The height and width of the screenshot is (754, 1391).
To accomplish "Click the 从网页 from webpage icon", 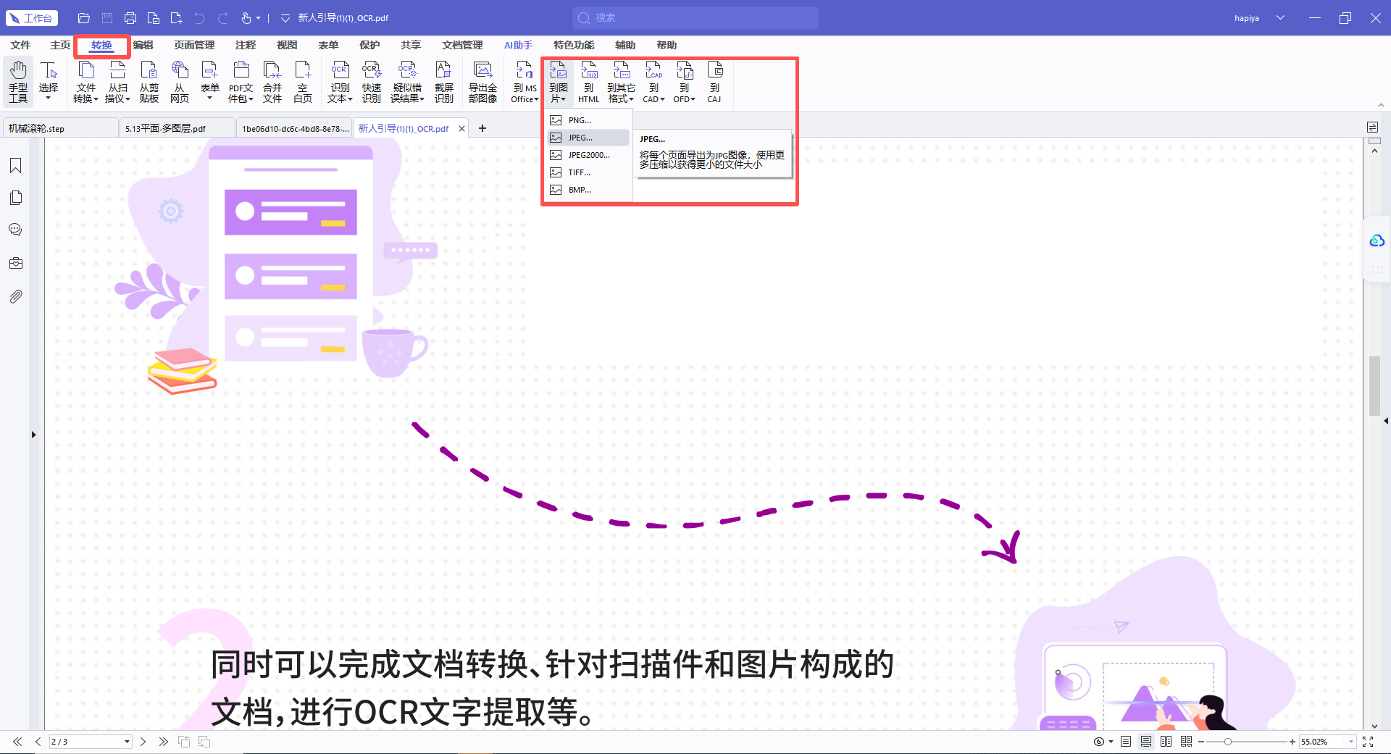I will click(180, 81).
